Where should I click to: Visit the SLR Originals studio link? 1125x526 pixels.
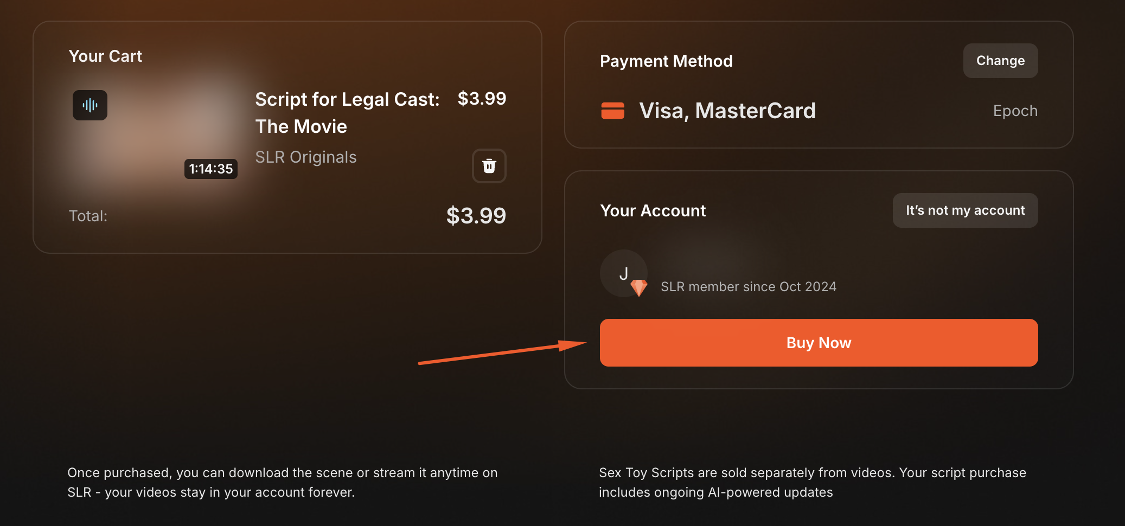[x=306, y=157]
